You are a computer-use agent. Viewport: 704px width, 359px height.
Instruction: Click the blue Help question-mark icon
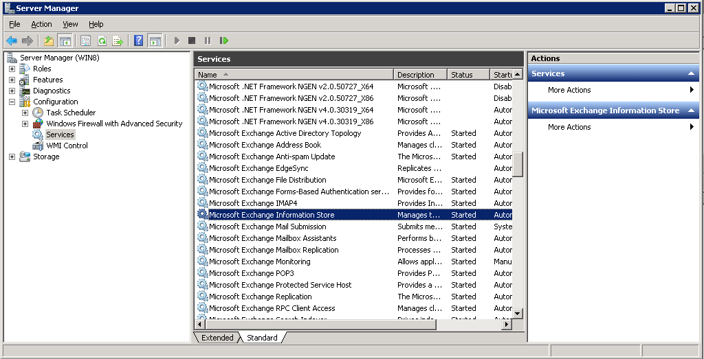point(139,40)
